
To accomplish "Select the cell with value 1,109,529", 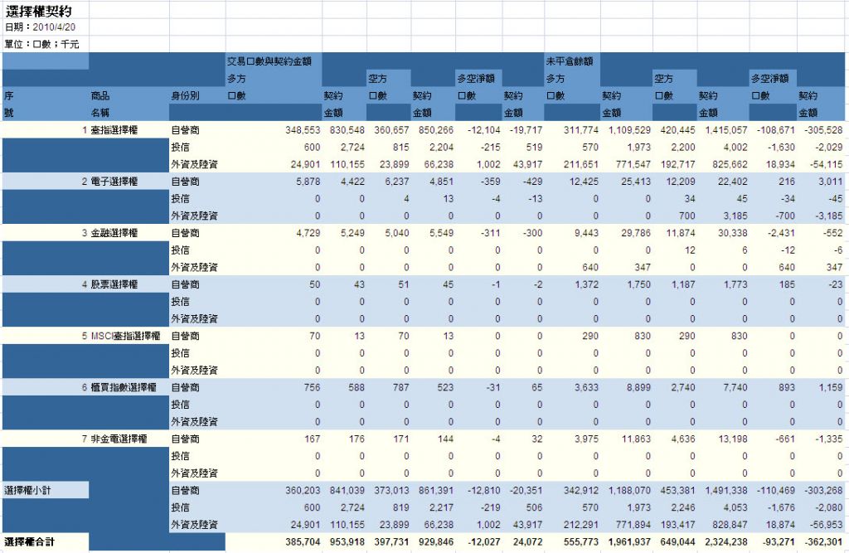I will 630,130.
